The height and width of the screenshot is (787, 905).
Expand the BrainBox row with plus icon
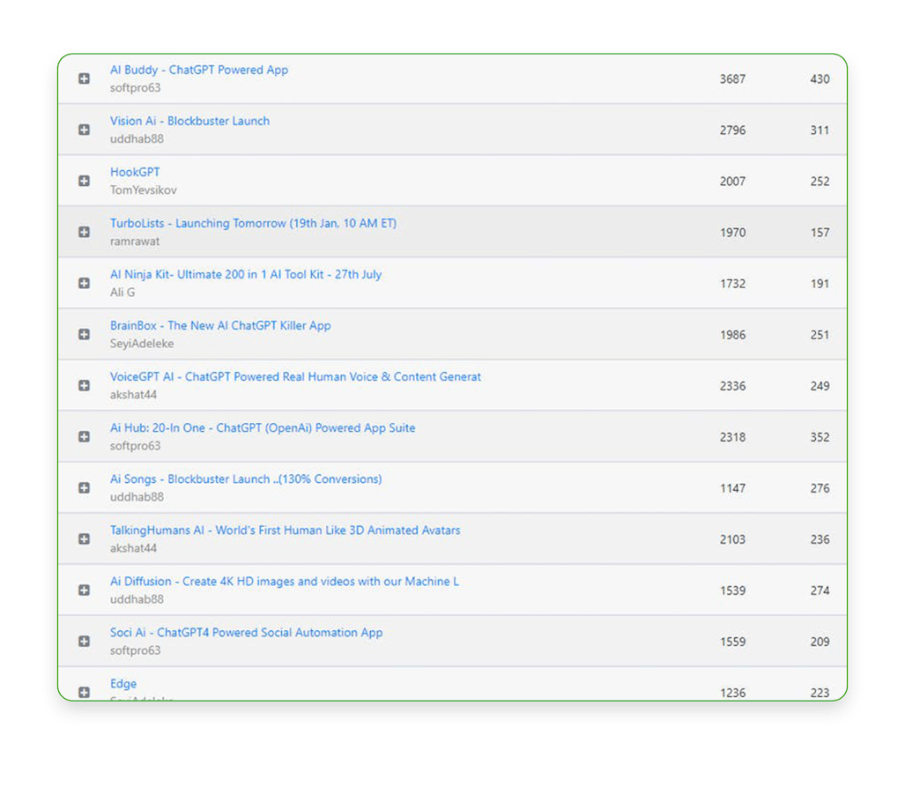click(x=84, y=334)
